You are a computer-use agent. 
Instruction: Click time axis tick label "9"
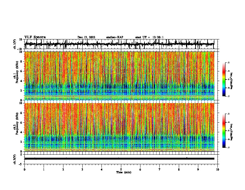click(x=198, y=169)
